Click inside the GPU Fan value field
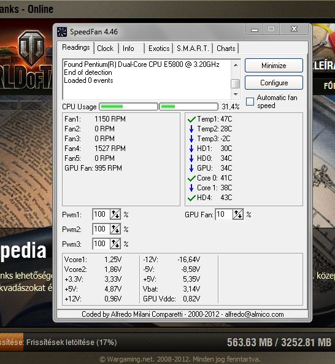This screenshot has width=335, height=364. [x=224, y=214]
